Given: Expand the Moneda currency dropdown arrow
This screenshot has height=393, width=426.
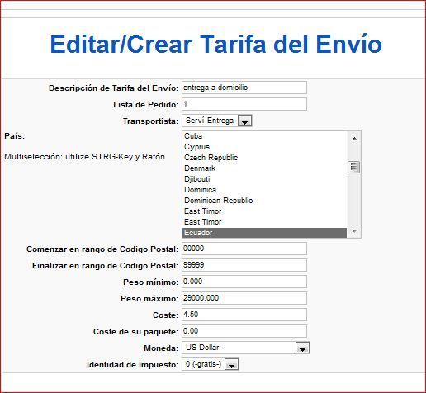Looking at the screenshot, I should (x=303, y=348).
